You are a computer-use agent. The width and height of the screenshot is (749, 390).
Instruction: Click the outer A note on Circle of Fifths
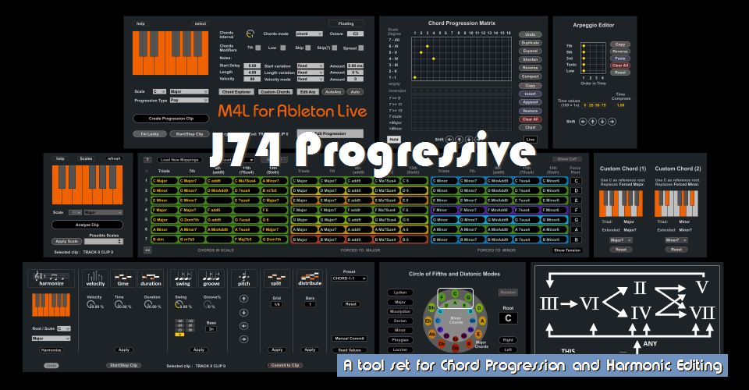[483, 321]
